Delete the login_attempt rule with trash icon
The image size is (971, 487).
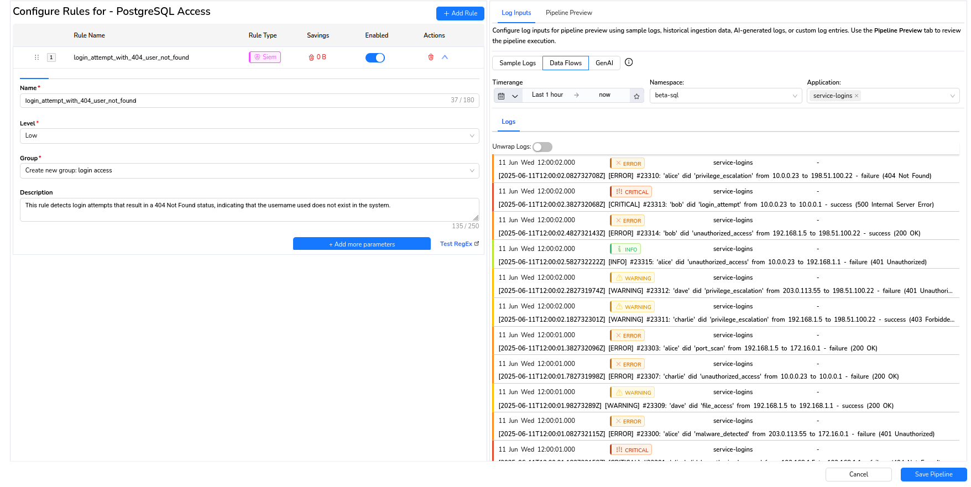click(x=431, y=57)
